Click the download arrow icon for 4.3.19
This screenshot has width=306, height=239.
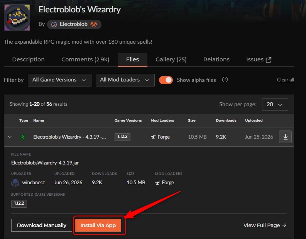[x=285, y=137]
